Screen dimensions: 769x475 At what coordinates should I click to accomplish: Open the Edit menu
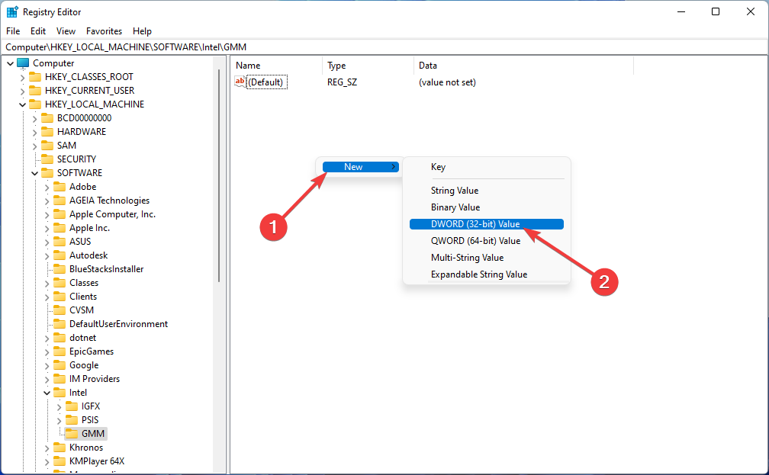(x=38, y=31)
